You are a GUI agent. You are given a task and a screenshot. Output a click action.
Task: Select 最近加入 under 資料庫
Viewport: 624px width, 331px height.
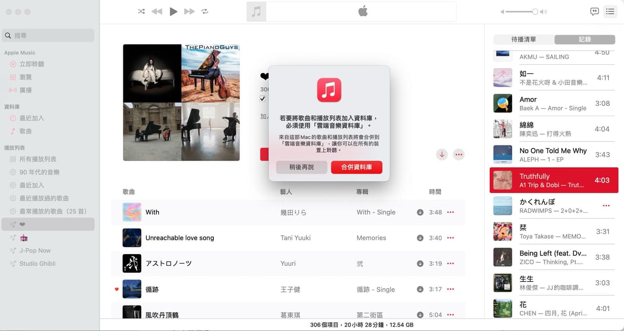click(32, 118)
